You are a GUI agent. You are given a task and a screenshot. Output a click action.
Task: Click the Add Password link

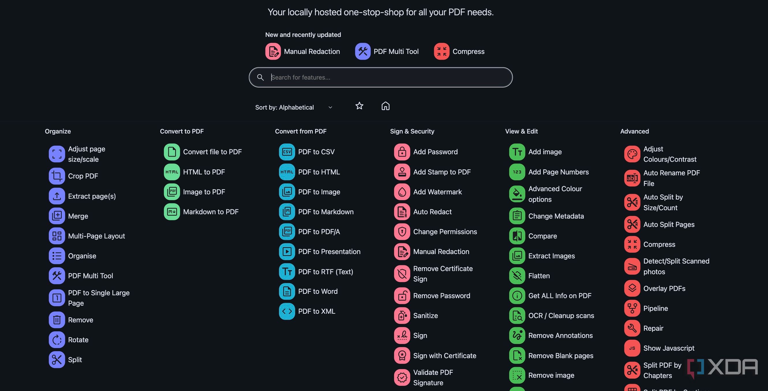point(435,152)
